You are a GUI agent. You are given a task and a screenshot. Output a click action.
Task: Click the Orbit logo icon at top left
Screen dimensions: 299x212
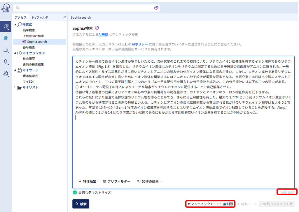(6, 8)
